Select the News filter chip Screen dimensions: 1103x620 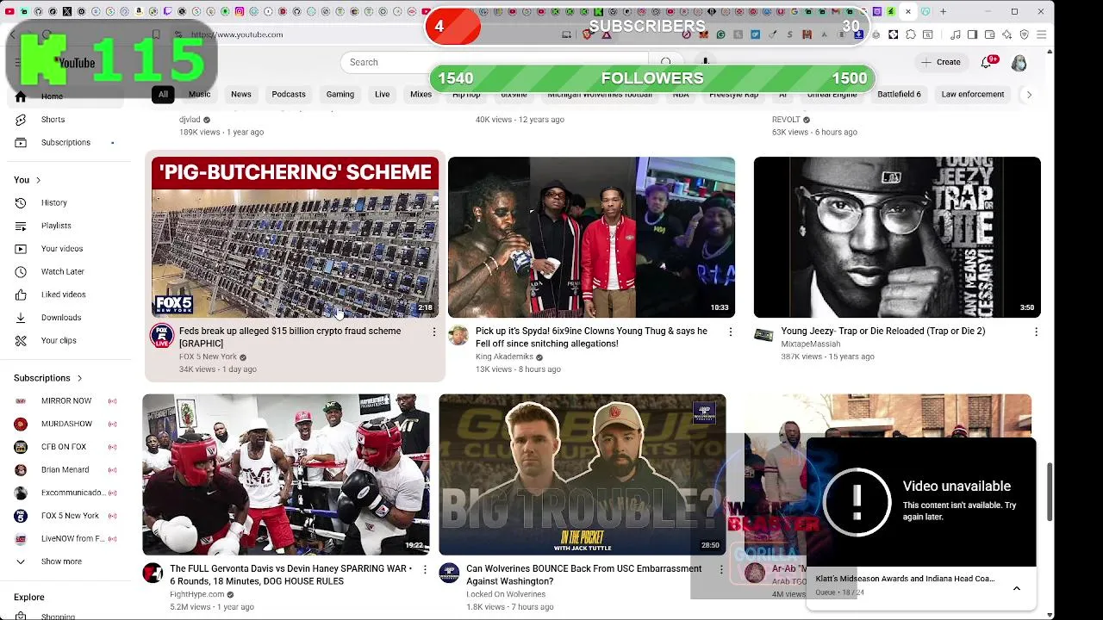[x=241, y=95]
